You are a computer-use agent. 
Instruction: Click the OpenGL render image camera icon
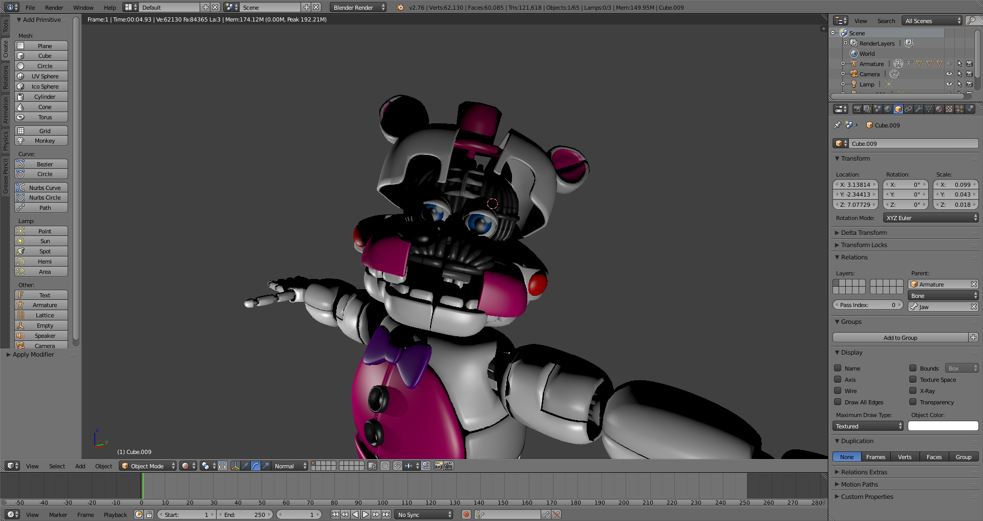pyautogui.click(x=438, y=466)
